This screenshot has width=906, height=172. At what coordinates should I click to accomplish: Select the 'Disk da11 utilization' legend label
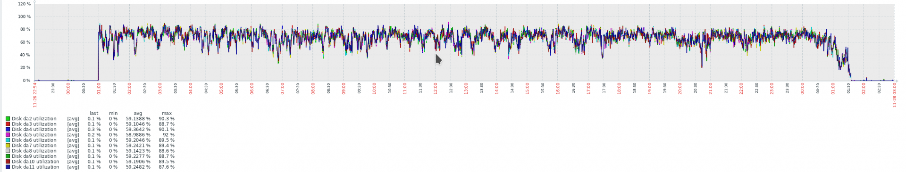pyautogui.click(x=35, y=167)
